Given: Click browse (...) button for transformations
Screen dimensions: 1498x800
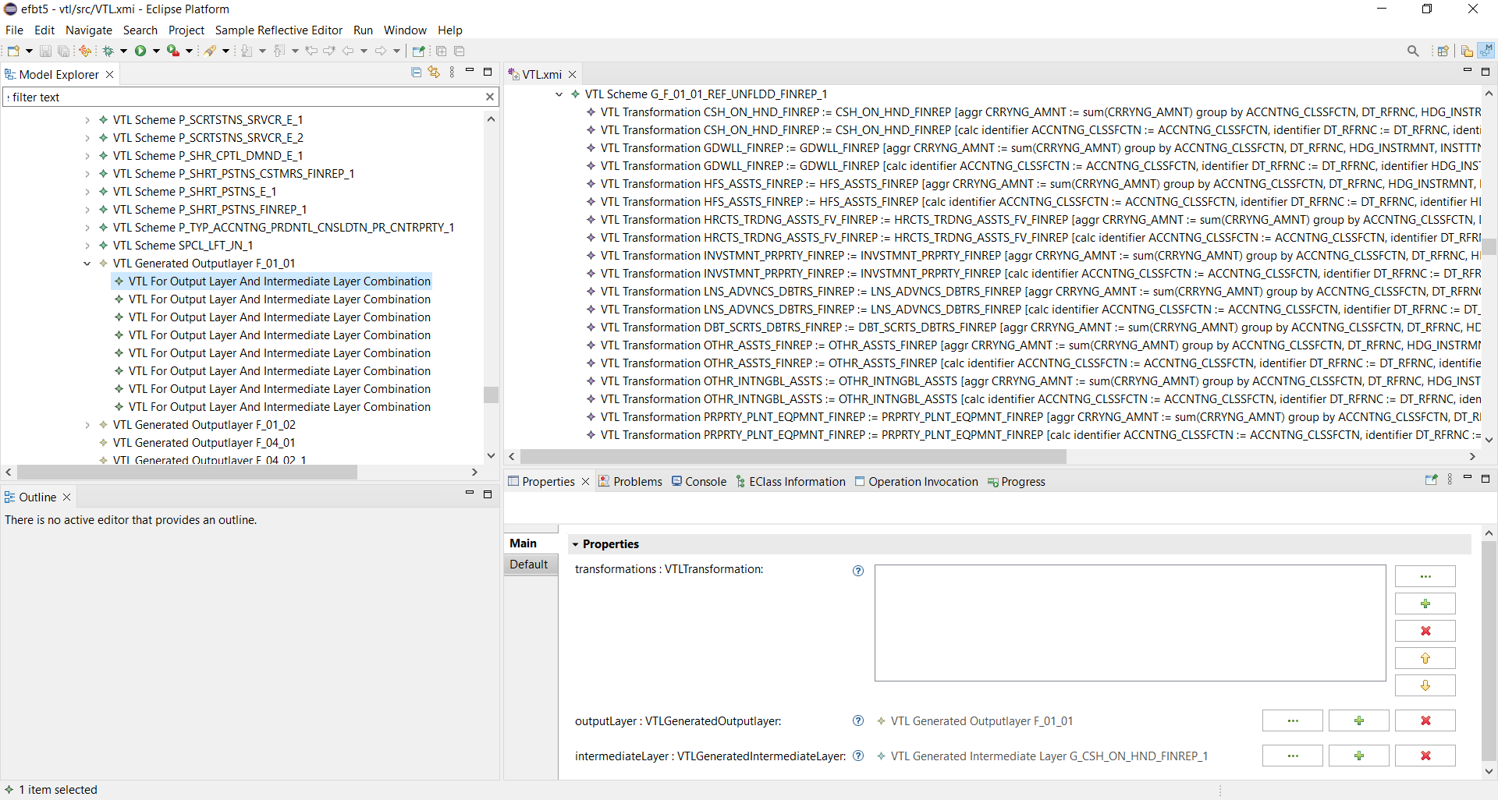Looking at the screenshot, I should click(1425, 576).
